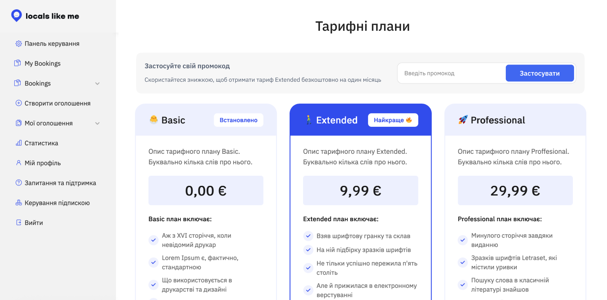The image size is (607, 300).
Task: Click the question mark icon for support
Action: [18, 183]
